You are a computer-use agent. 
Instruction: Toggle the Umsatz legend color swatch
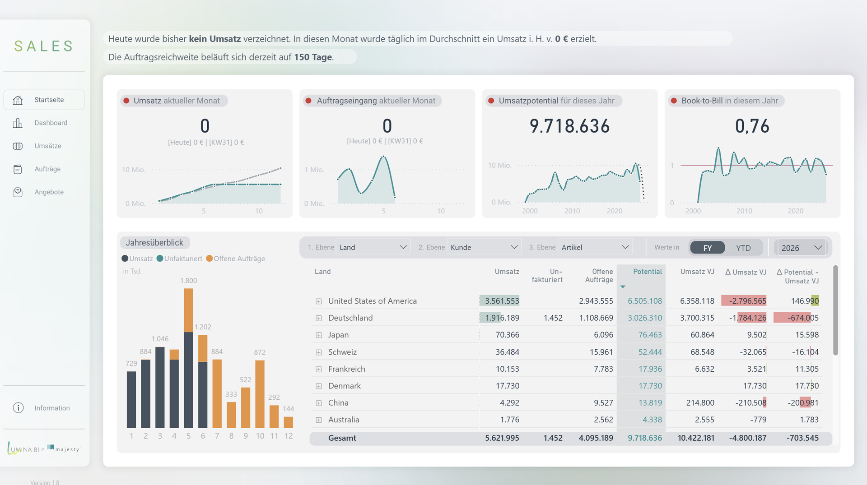point(125,259)
